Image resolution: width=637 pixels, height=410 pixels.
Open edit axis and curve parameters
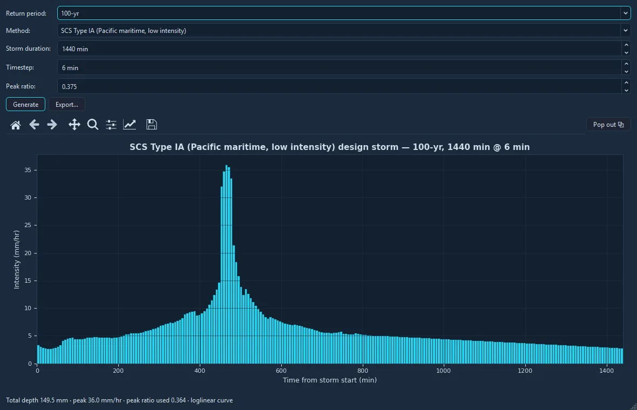(x=130, y=125)
